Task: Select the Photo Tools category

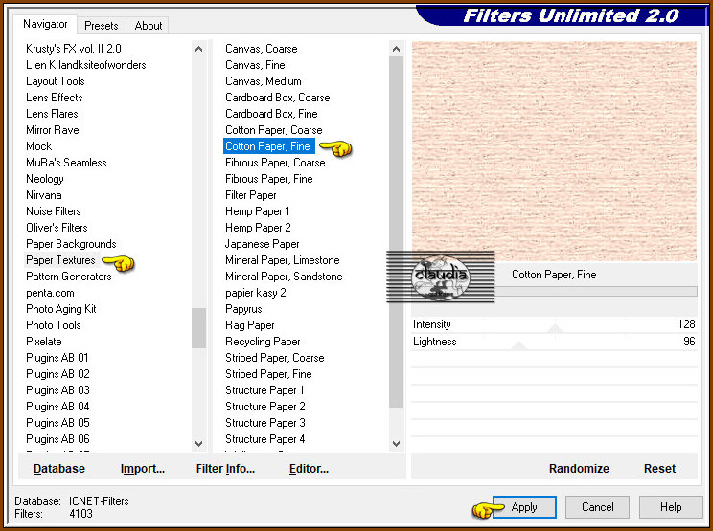Action: click(54, 325)
